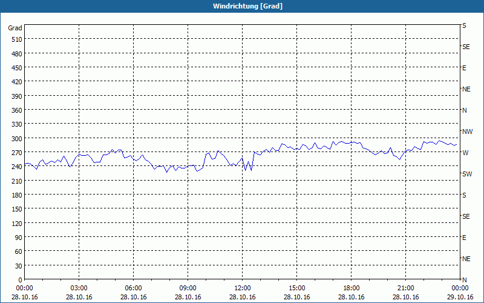Select the 29.10.16 date label
Image resolution: width=484 pixels, height=303 pixels.
coord(460,297)
